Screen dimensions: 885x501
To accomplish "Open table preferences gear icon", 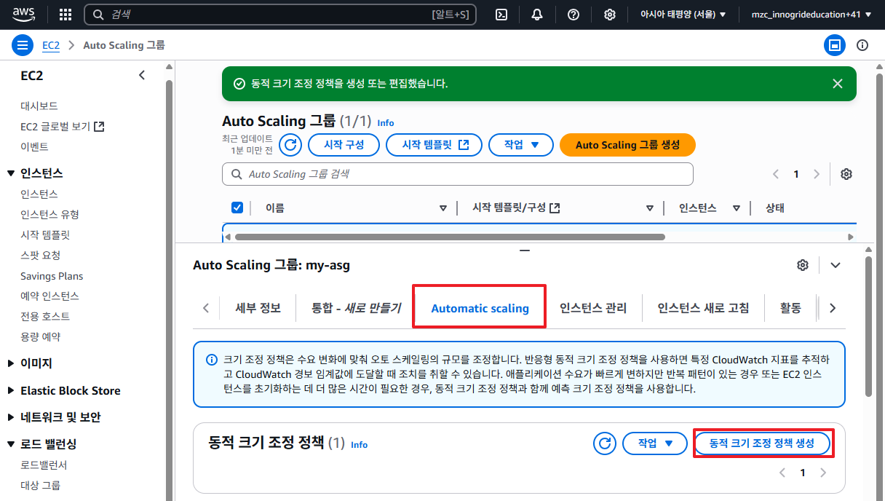I will coord(846,174).
